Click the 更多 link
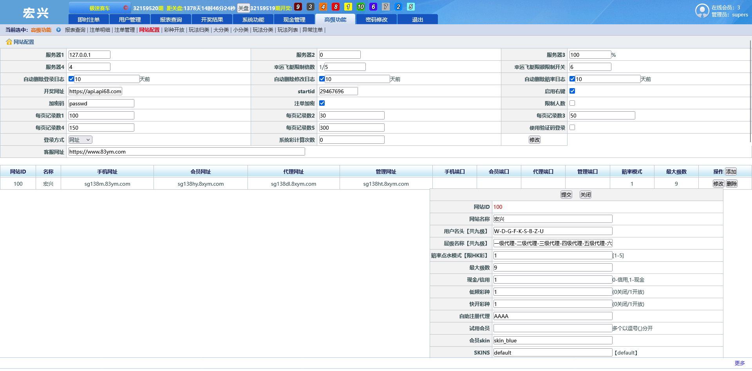This screenshot has width=752, height=371. pyautogui.click(x=739, y=363)
